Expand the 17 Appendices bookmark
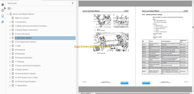This screenshot has width=194, height=94. (x=10, y=85)
